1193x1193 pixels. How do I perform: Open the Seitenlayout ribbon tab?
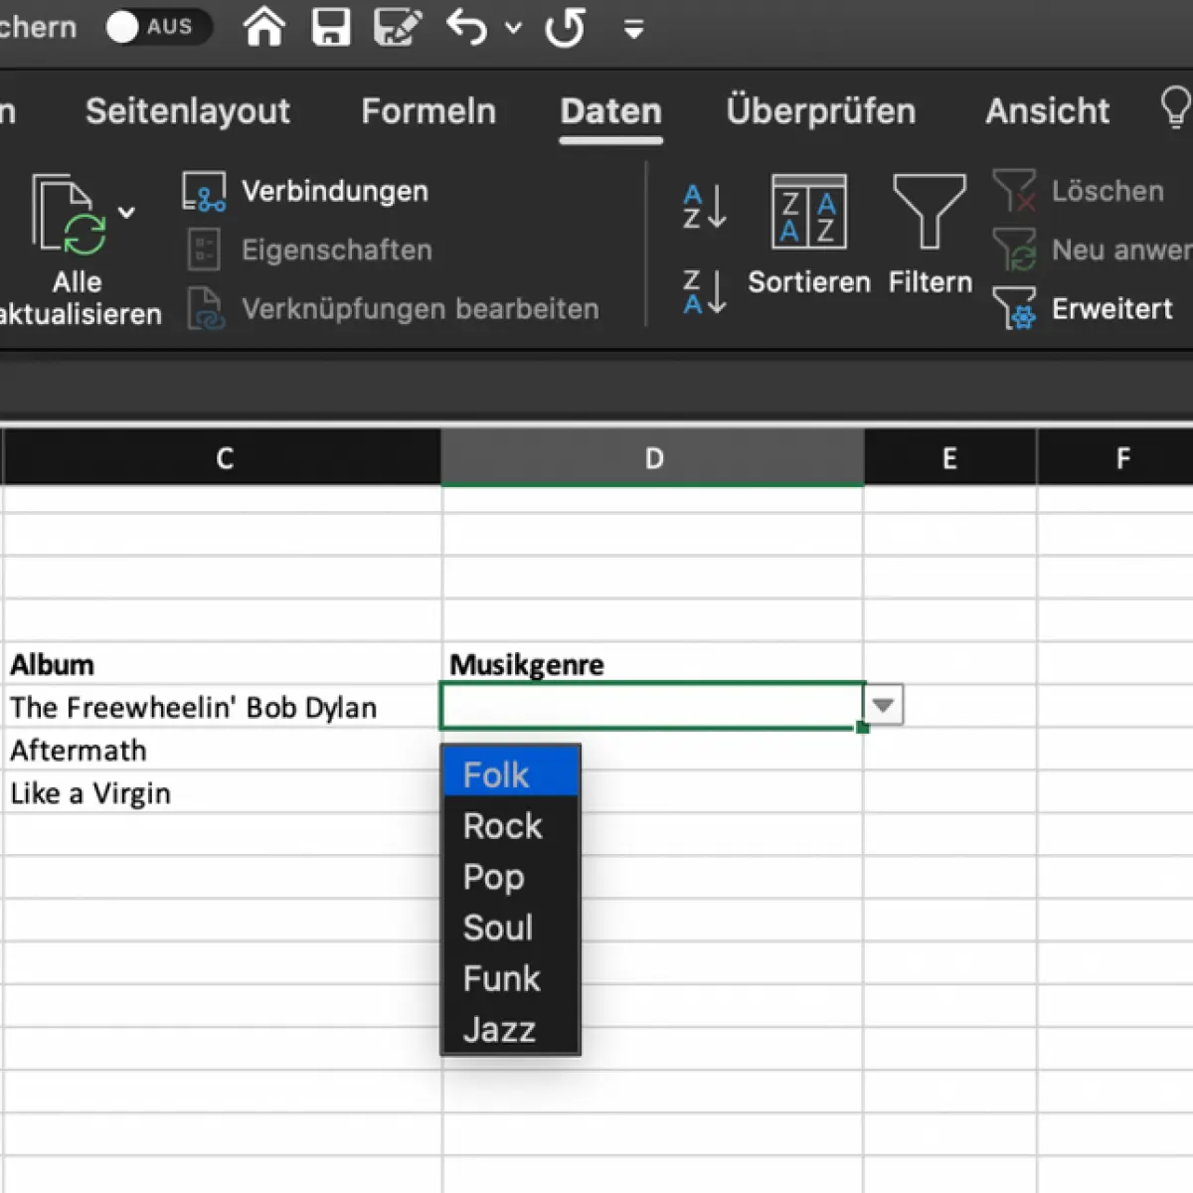pyautogui.click(x=188, y=110)
